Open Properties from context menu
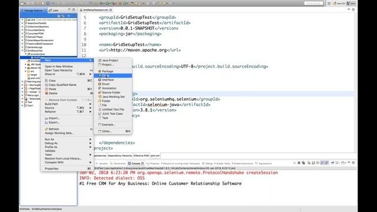377x212 pixels. (67, 168)
